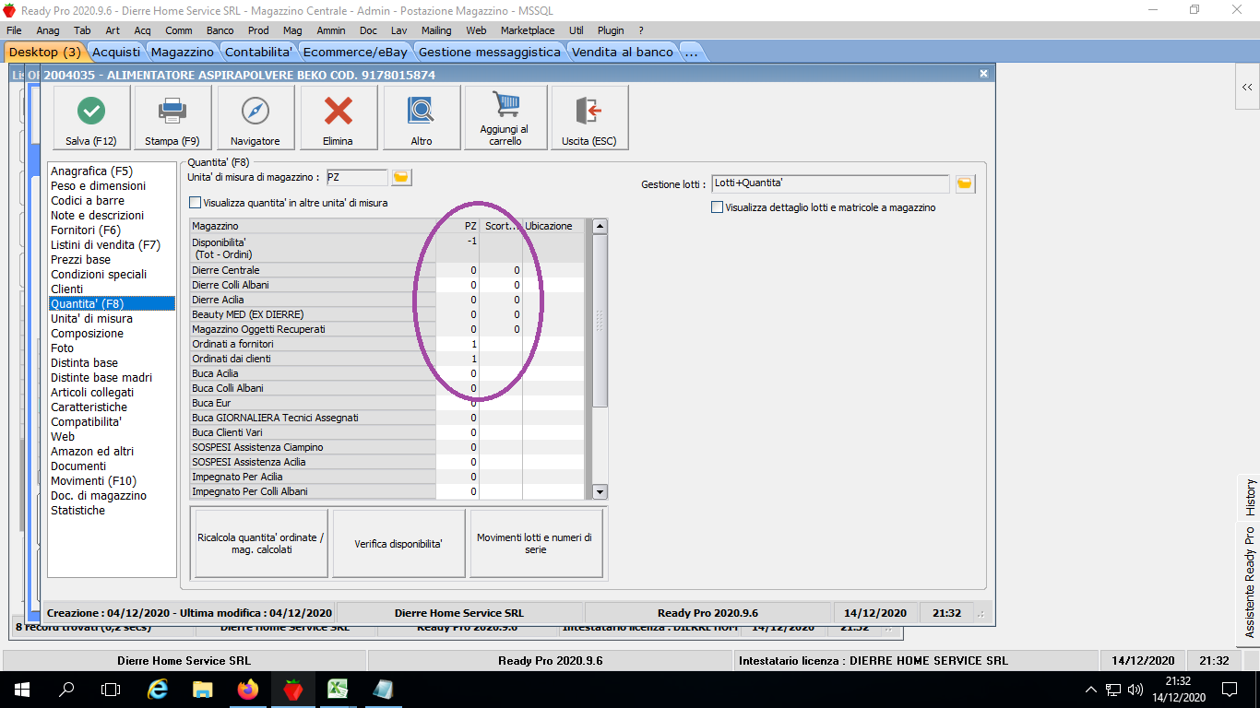Click the Dierre Centrale warehouse row
The image size is (1260, 708).
(x=386, y=271)
